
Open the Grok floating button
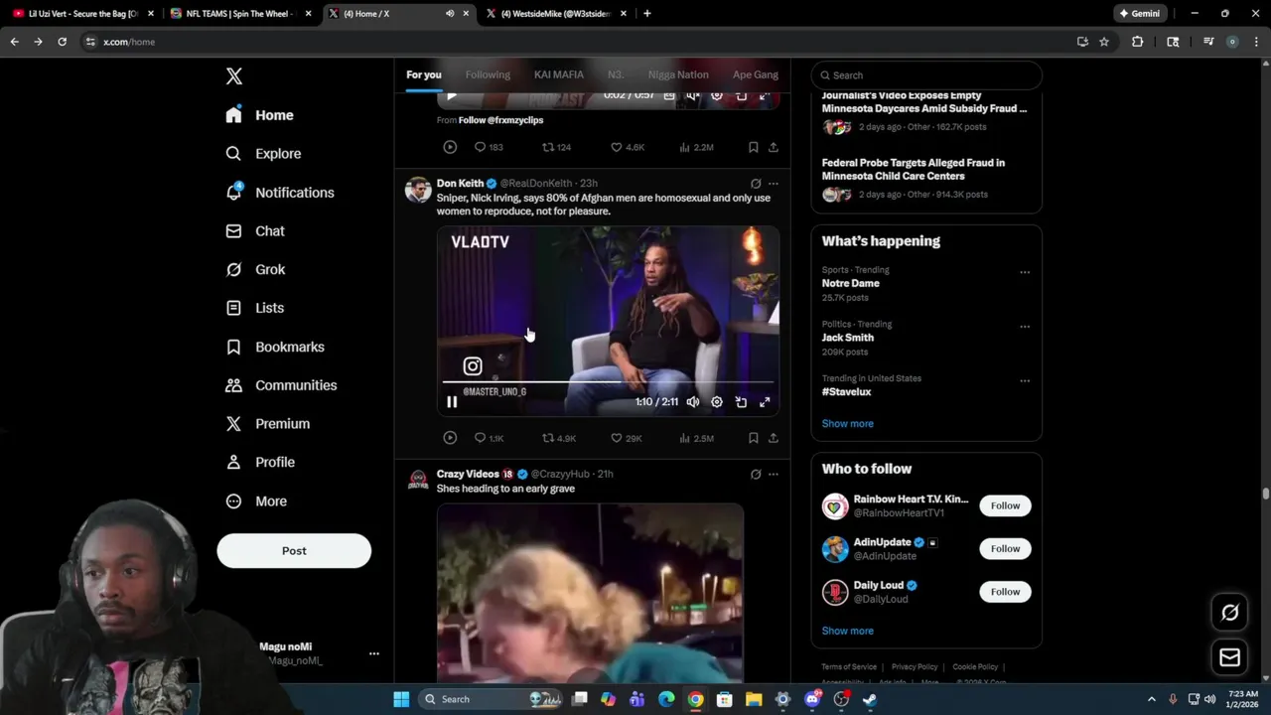coord(1229,613)
